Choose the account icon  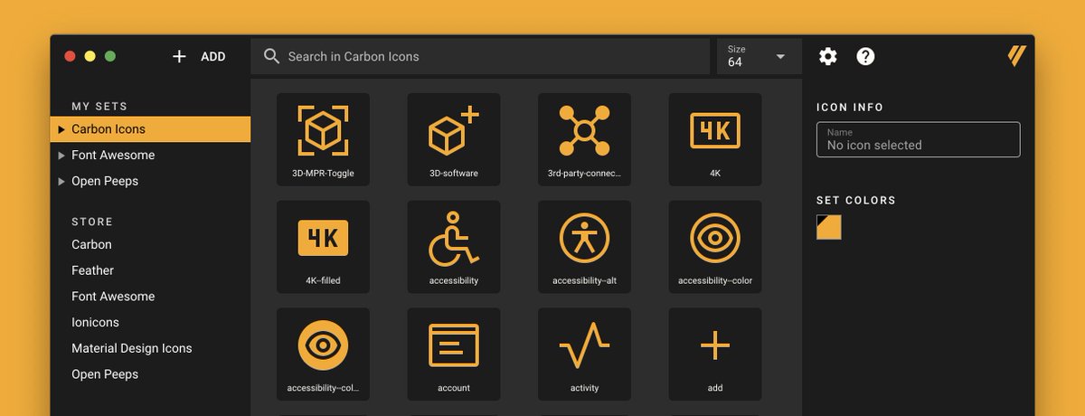point(453,355)
